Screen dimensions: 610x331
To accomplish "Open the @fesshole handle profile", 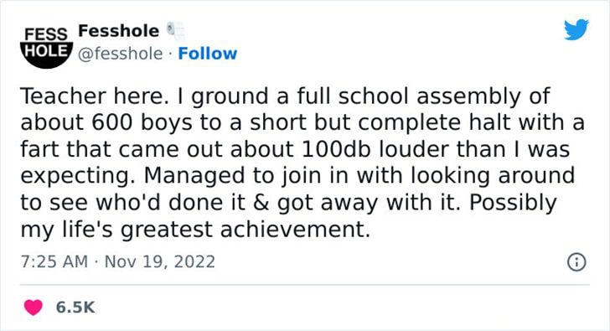I will point(120,54).
